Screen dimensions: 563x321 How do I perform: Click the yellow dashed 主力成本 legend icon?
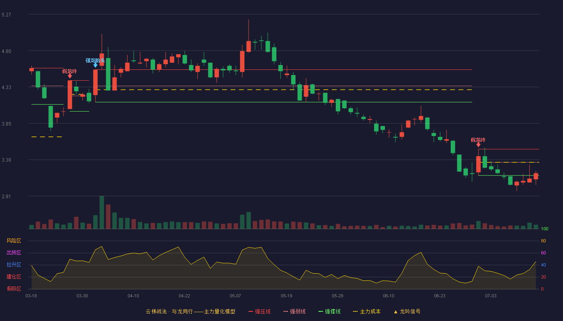pyautogui.click(x=355, y=311)
